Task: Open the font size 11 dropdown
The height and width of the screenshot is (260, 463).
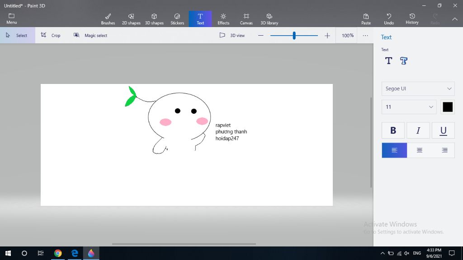Action: [x=409, y=107]
